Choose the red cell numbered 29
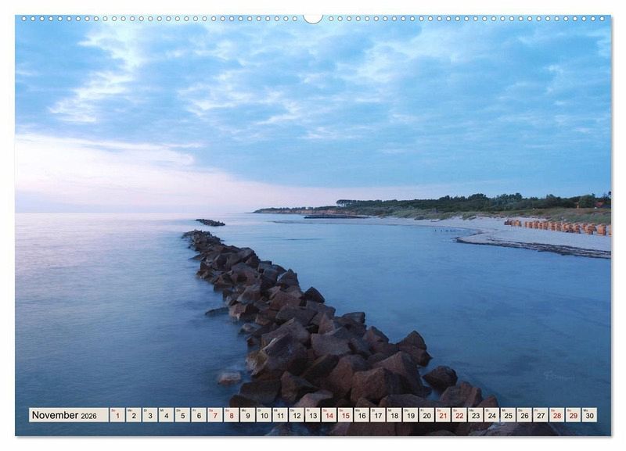Screen dimensions: 626x451 (574, 415)
